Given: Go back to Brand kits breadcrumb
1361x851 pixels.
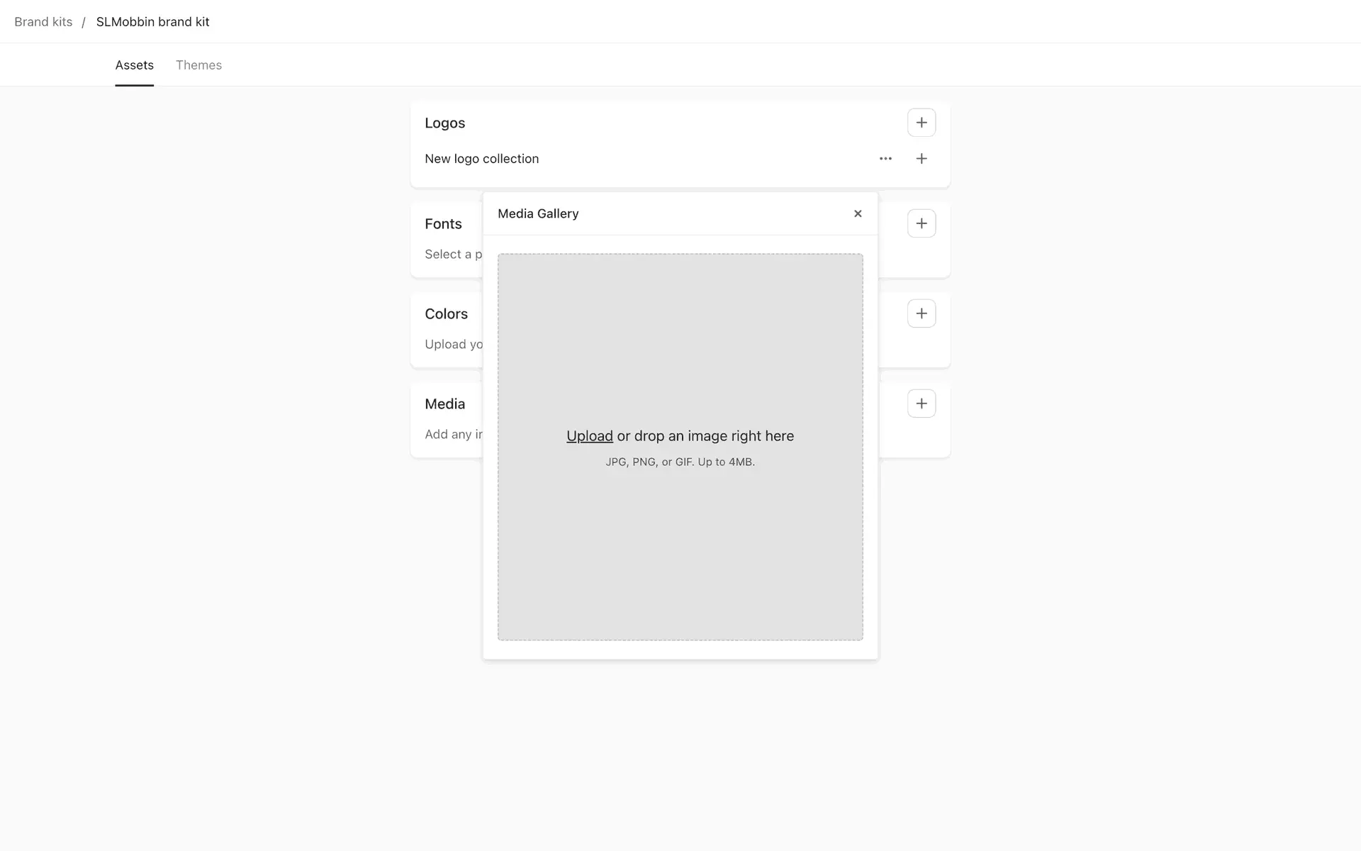Looking at the screenshot, I should (x=43, y=22).
